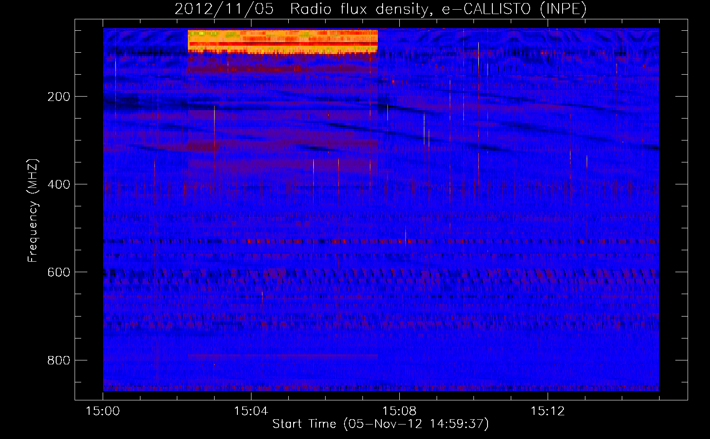Click the 800 frequency tick label
Viewport: 710px width, 439px height.
tap(59, 360)
